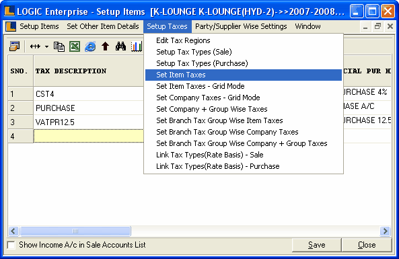Toggle Show Income A/c in Sale Accounts List
This screenshot has height=259, width=399.
11,245
